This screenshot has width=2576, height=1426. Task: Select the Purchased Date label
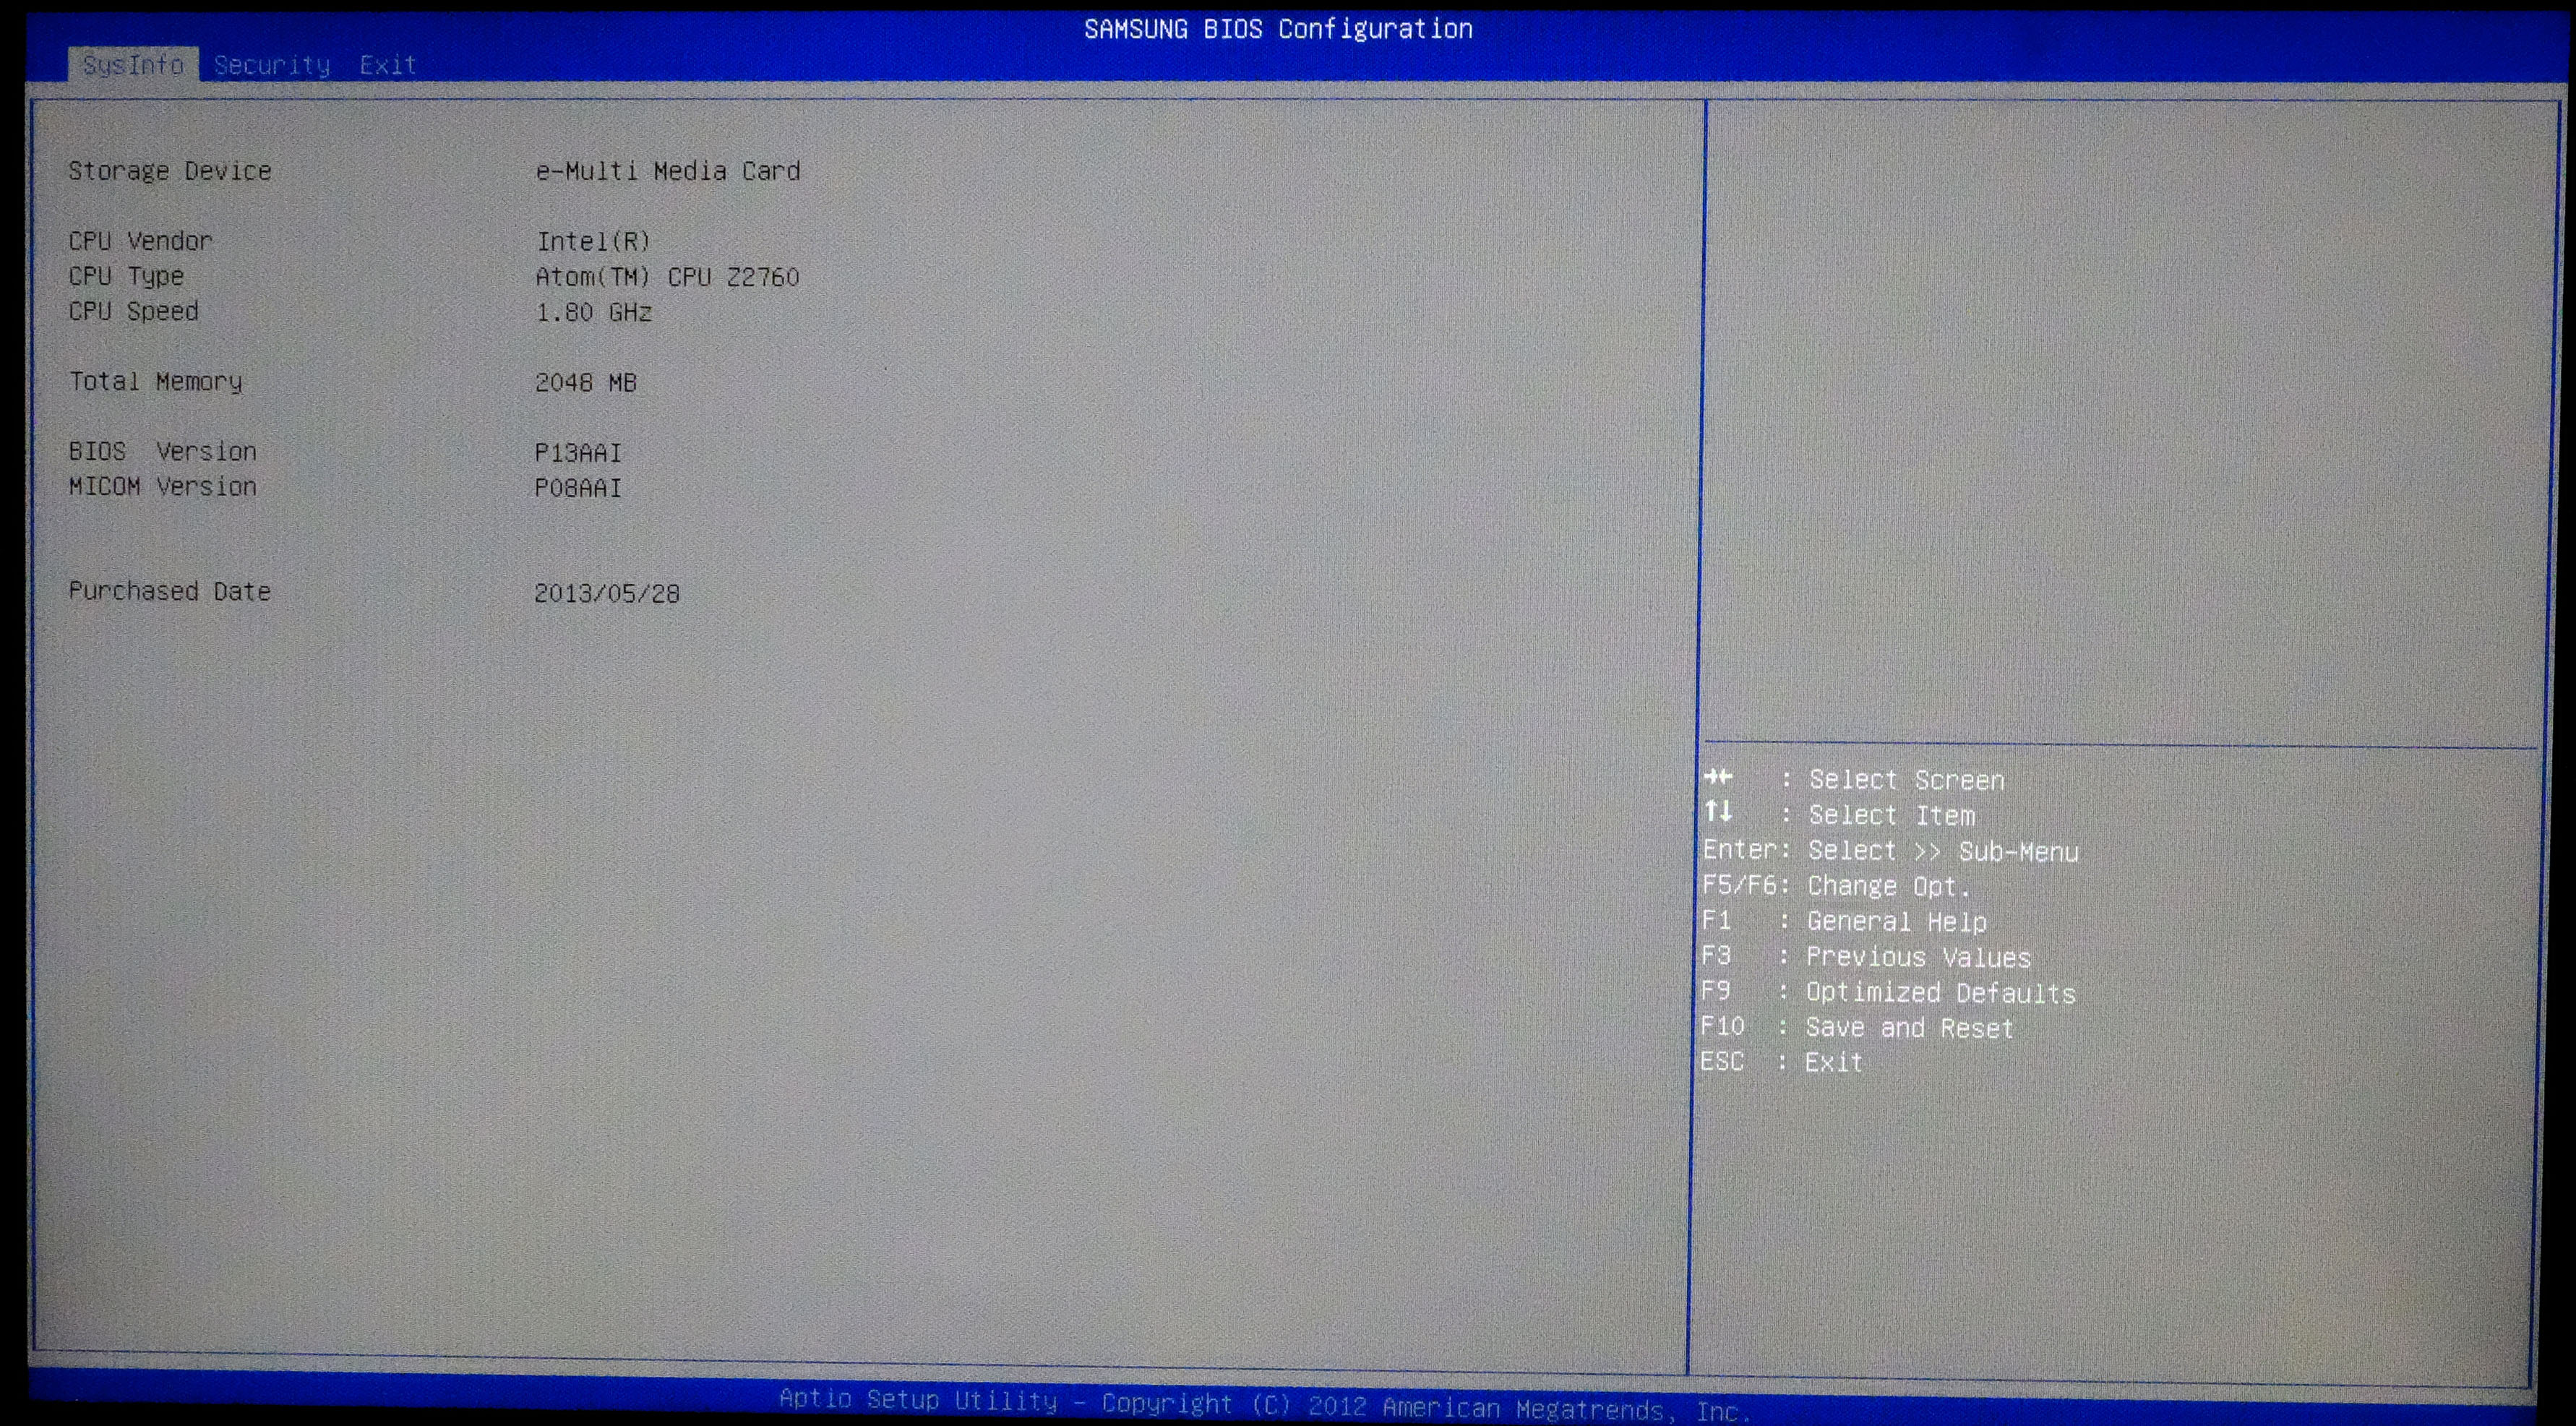pyautogui.click(x=170, y=591)
